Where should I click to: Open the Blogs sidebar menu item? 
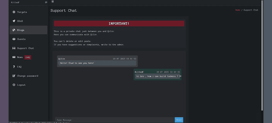pos(29,30)
